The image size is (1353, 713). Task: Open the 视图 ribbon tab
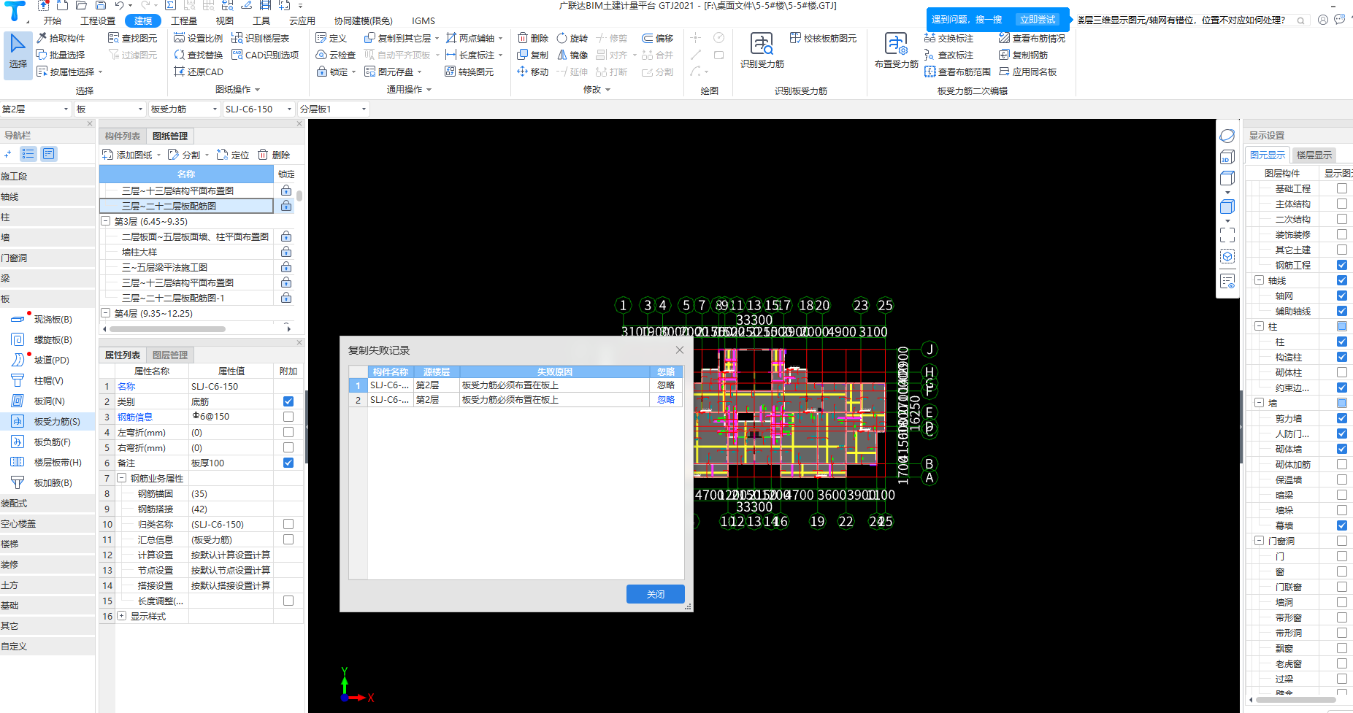tap(225, 20)
